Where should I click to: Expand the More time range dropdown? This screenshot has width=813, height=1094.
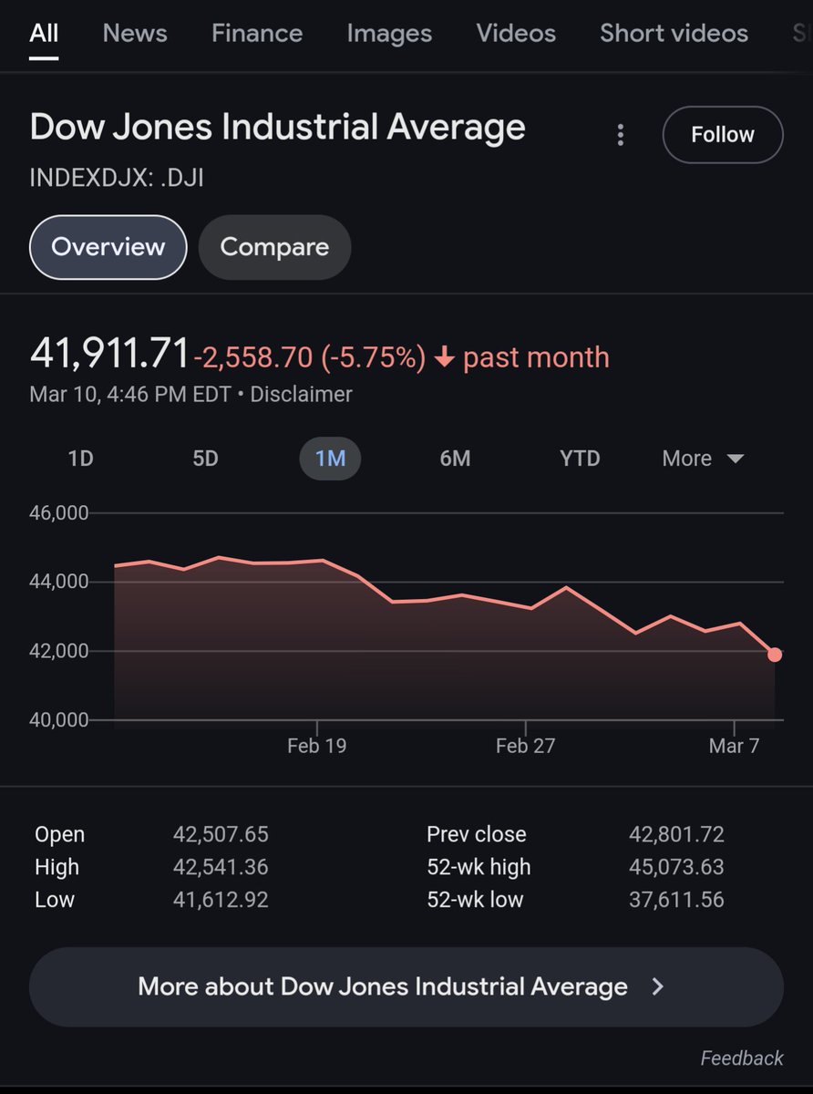[x=703, y=459]
